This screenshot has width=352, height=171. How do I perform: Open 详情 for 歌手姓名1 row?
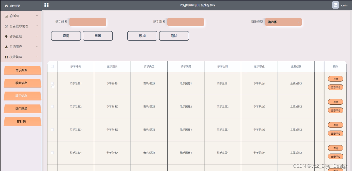pyautogui.click(x=335, y=79)
